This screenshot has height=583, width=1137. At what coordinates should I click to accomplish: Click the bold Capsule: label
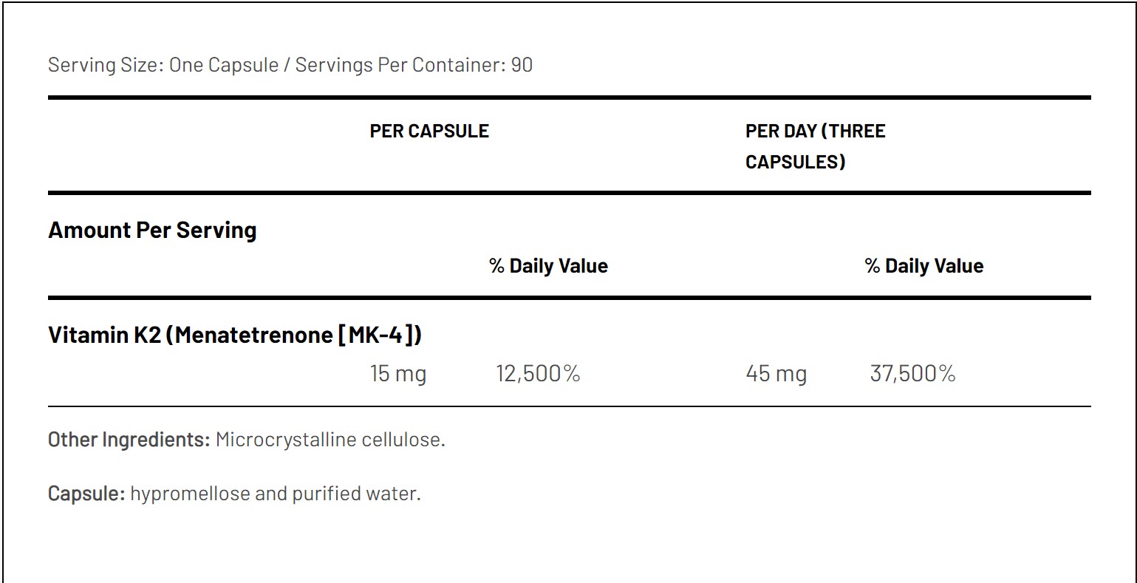pyautogui.click(x=86, y=494)
